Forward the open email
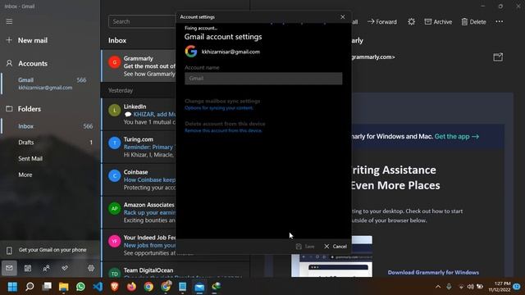 (x=382, y=22)
